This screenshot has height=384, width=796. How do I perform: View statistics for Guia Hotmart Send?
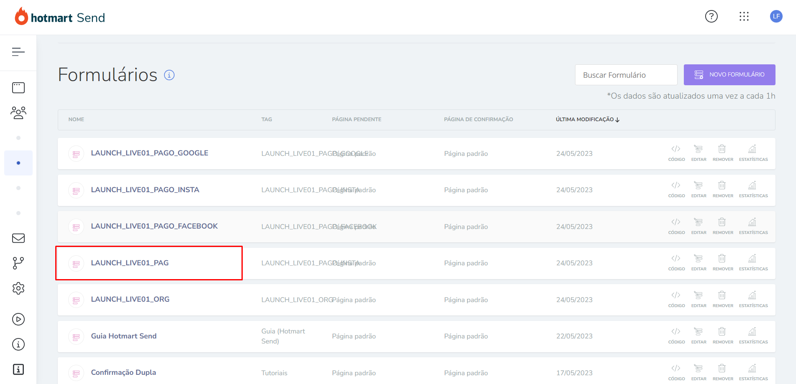[753, 336]
